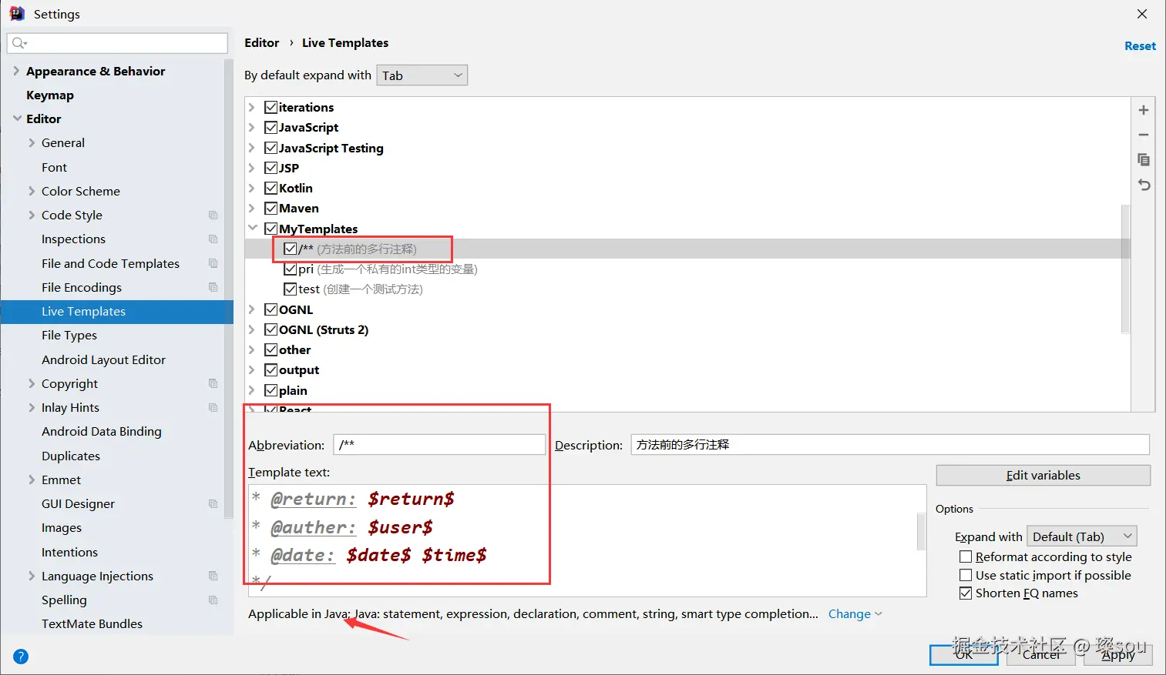
Task: Click the Reset link
Action: click(1140, 46)
